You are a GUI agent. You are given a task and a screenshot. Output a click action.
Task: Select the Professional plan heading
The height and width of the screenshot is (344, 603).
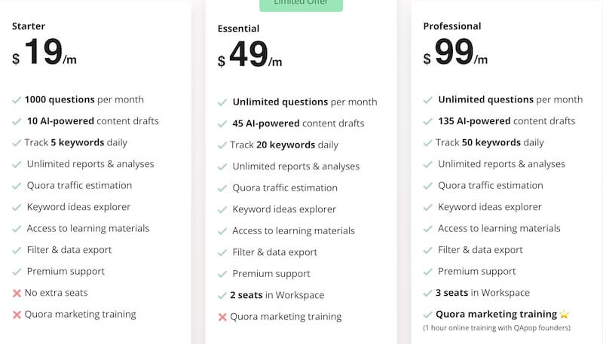(x=452, y=26)
